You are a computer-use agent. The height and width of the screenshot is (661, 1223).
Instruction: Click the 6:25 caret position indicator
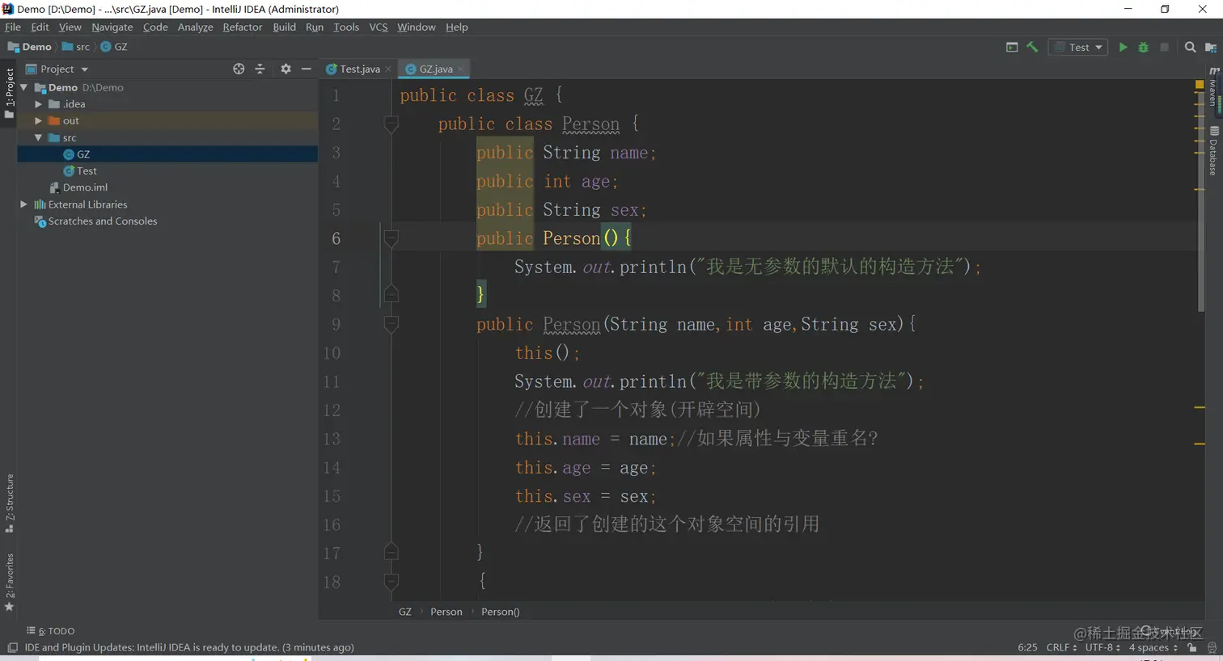[x=1027, y=647]
